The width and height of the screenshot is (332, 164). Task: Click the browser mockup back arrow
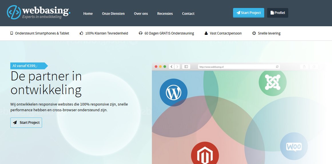(x=172, y=67)
